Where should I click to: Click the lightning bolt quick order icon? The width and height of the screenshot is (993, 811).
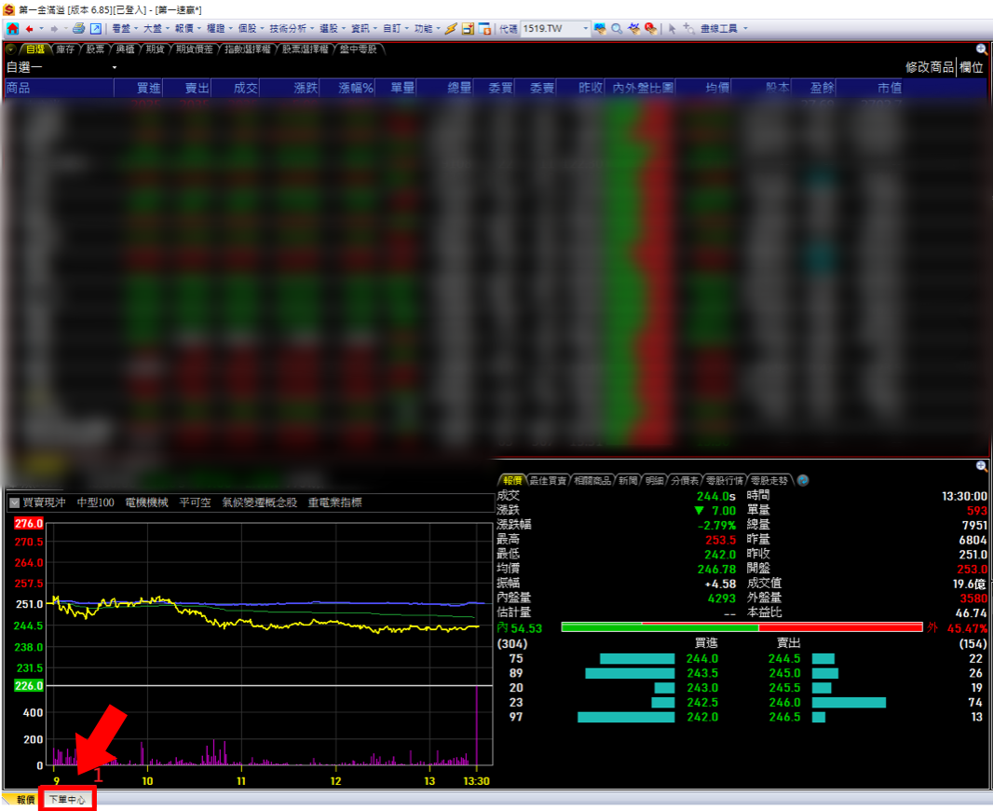click(451, 29)
